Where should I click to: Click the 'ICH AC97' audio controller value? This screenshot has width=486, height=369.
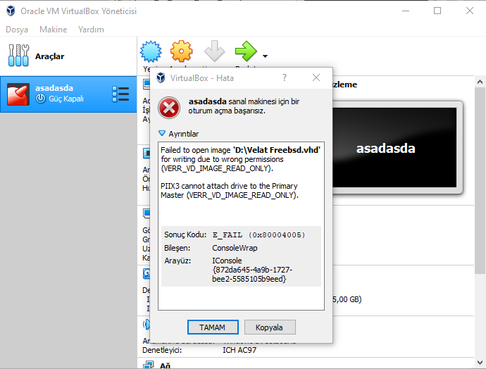click(239, 350)
